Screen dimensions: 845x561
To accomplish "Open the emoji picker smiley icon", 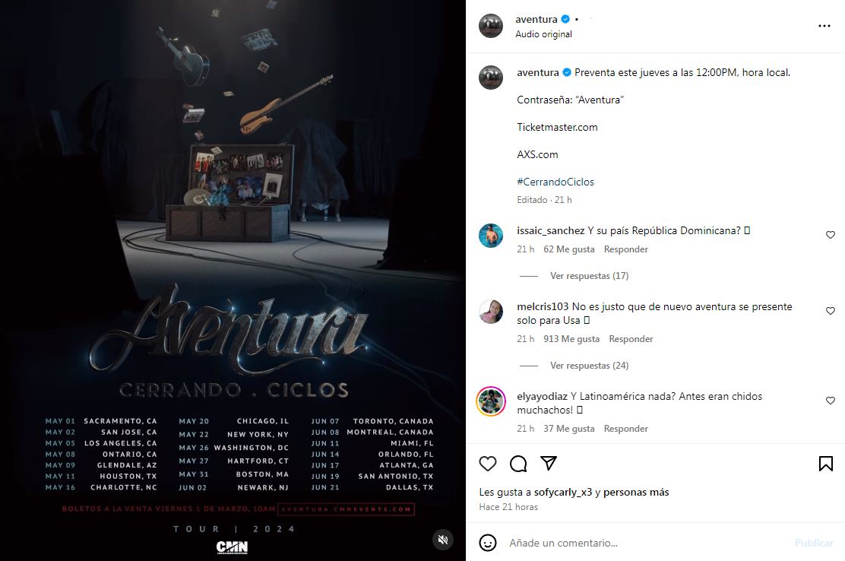I will pyautogui.click(x=488, y=543).
